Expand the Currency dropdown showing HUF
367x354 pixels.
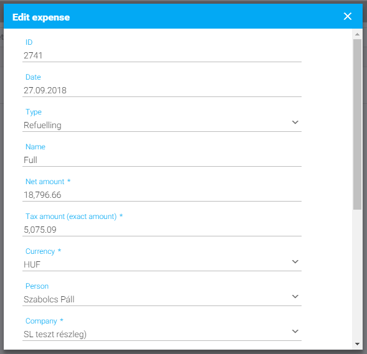162,264
